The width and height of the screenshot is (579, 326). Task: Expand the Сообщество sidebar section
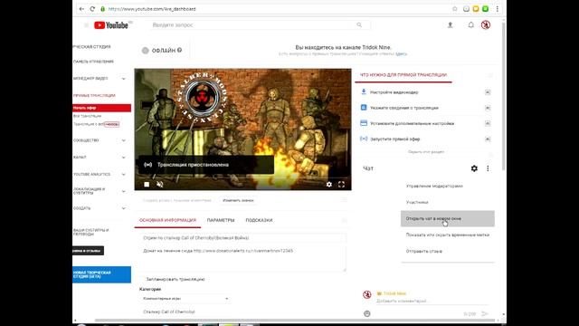pos(123,140)
